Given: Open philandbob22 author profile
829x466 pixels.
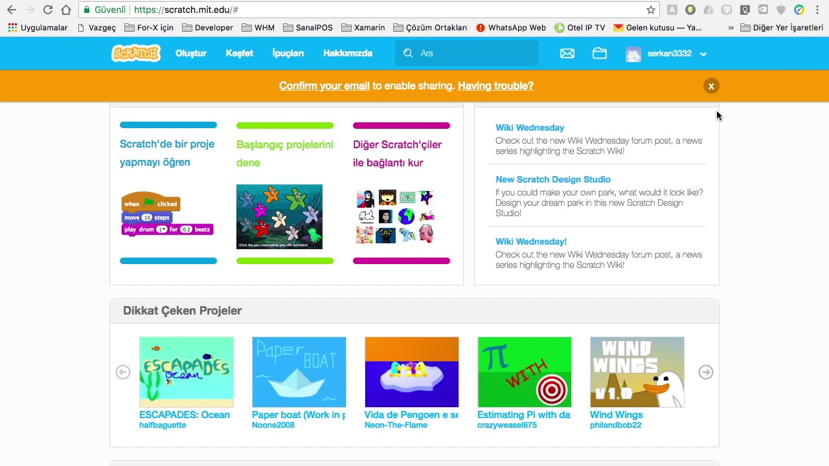Looking at the screenshot, I should point(616,425).
